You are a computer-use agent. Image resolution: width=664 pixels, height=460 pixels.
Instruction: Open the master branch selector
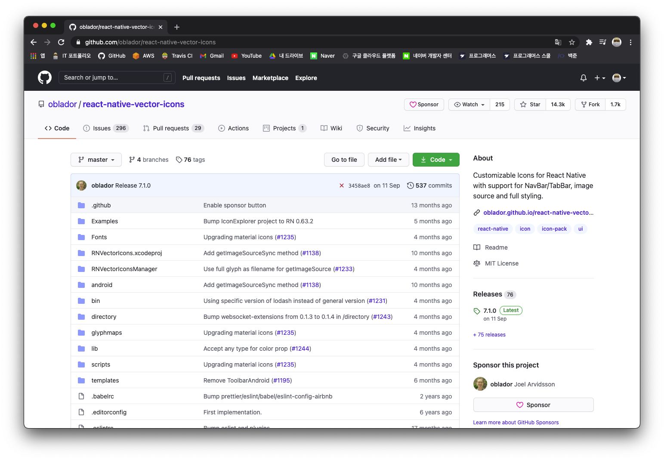tap(96, 160)
